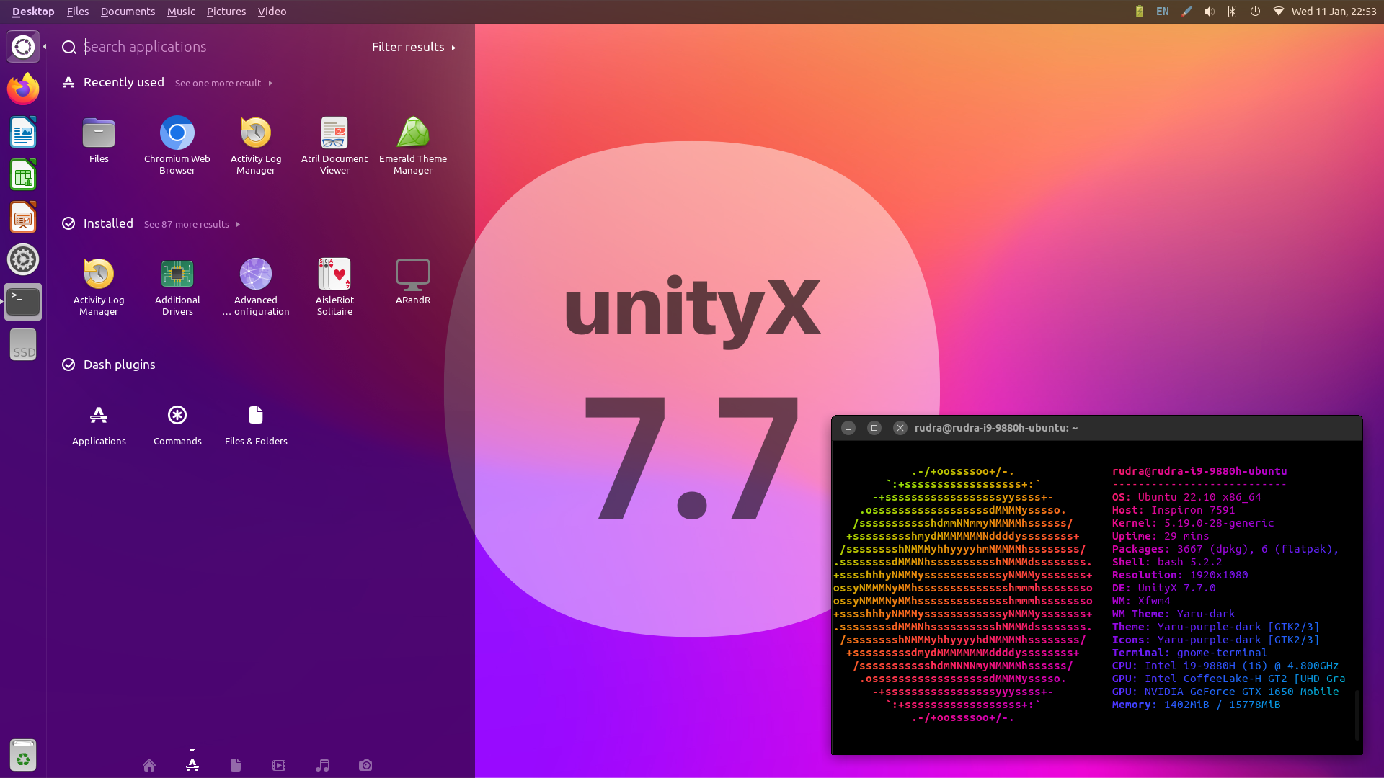
Task: Open the Video menu in the menu bar
Action: pyautogui.click(x=272, y=12)
